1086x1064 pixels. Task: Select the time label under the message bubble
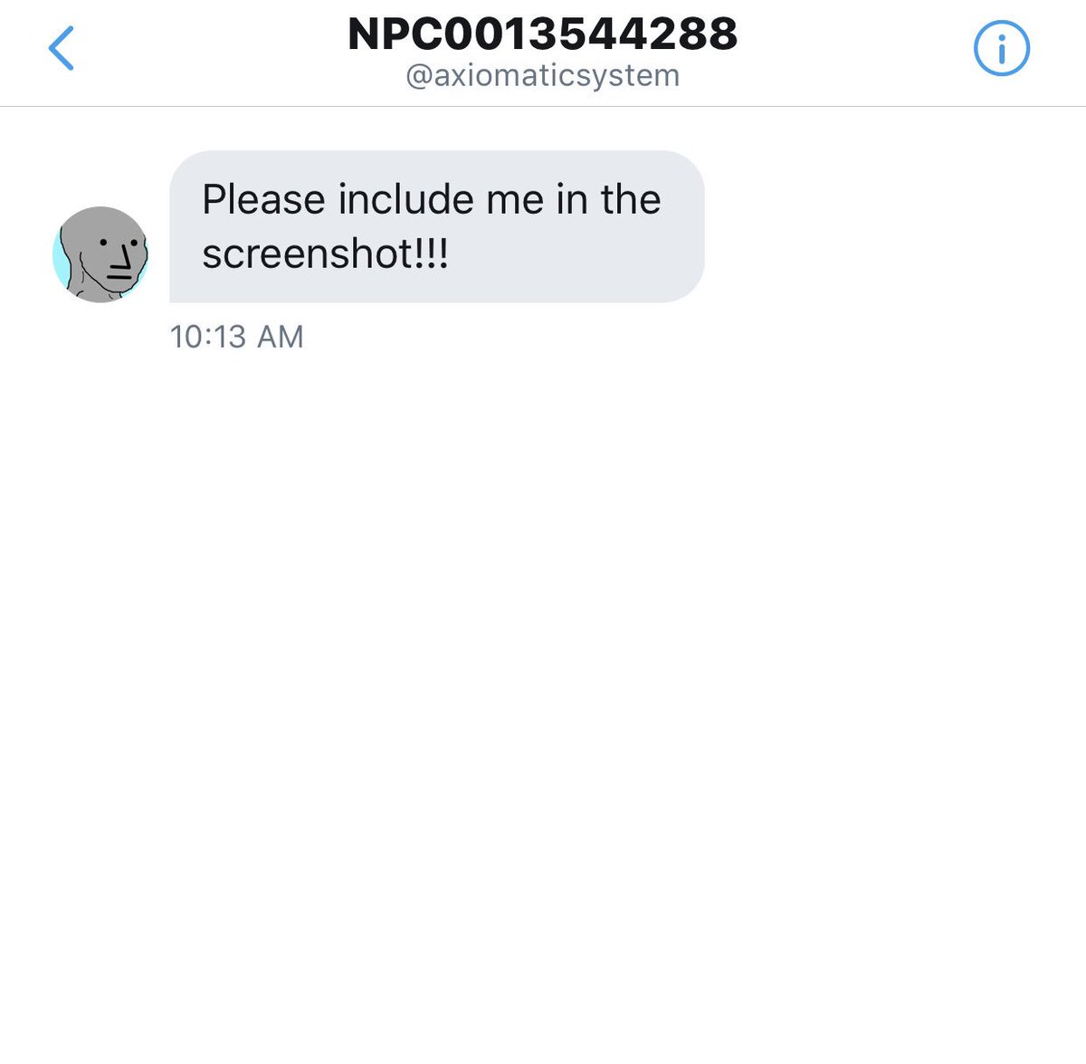click(237, 337)
